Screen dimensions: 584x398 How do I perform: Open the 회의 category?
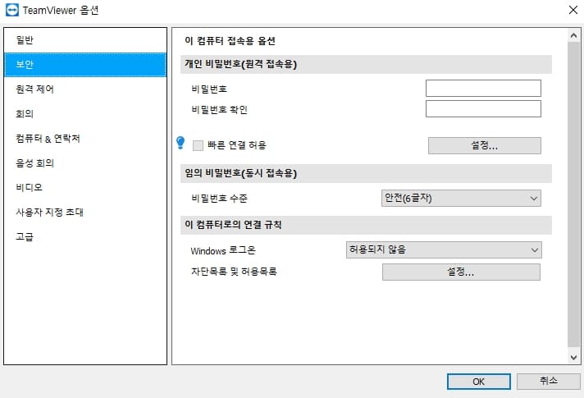tap(85, 114)
